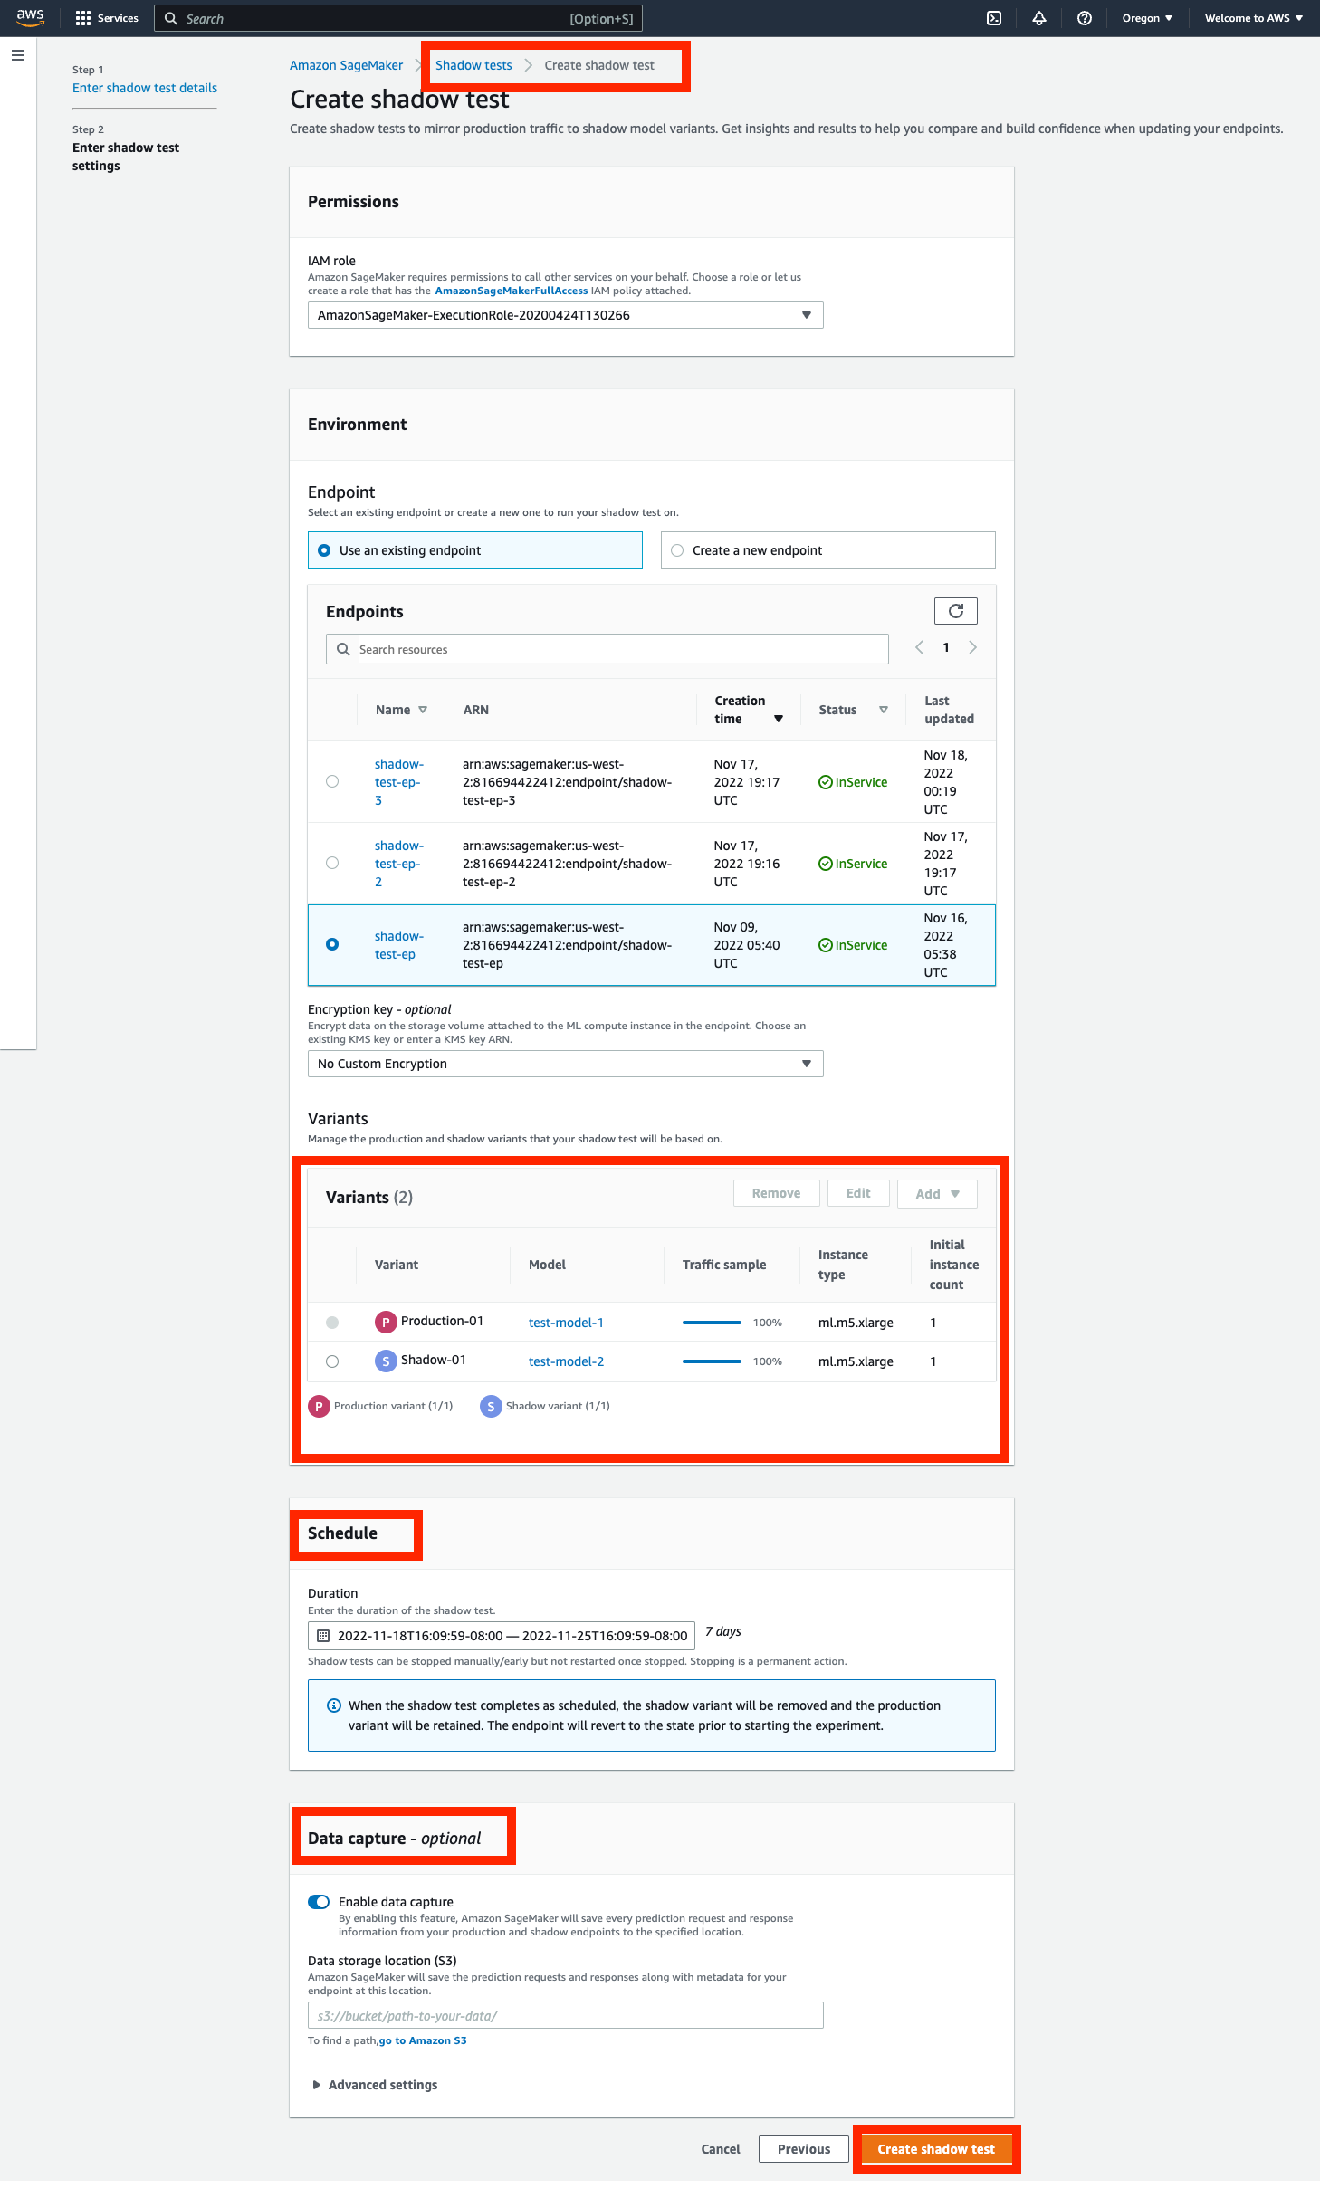The width and height of the screenshot is (1320, 2207).
Task: Click the Remove variant button
Action: click(777, 1194)
